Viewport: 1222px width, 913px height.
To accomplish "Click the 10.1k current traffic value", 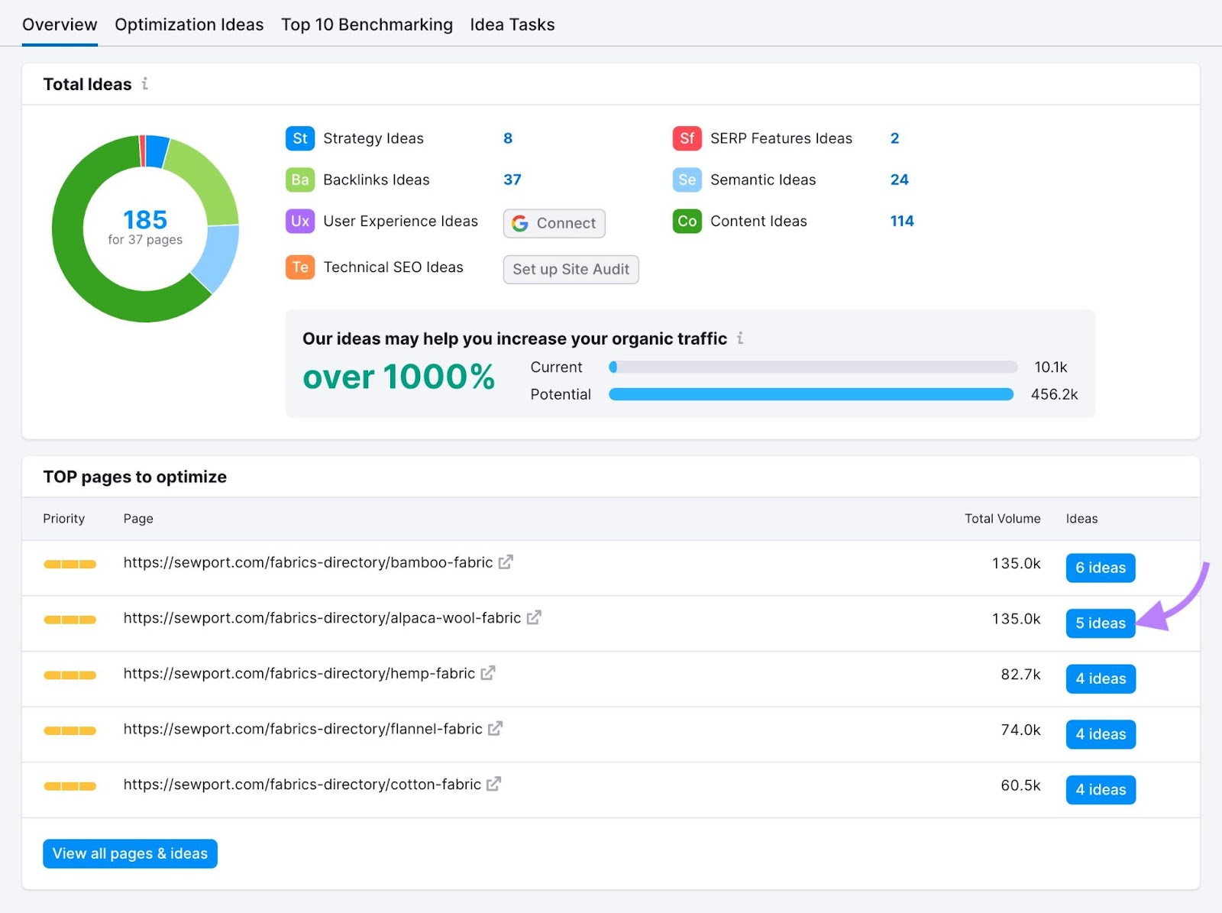I will tap(1051, 367).
